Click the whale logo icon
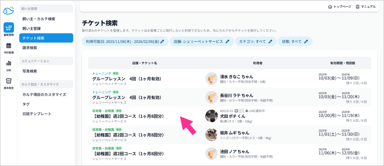 [9, 11]
